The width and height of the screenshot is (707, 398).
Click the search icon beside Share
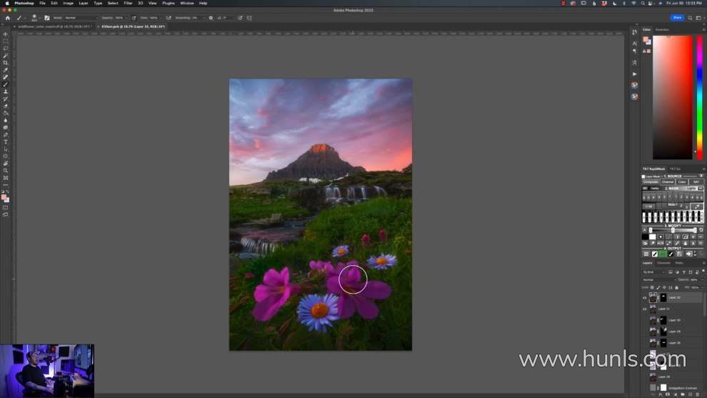pyautogui.click(x=690, y=18)
